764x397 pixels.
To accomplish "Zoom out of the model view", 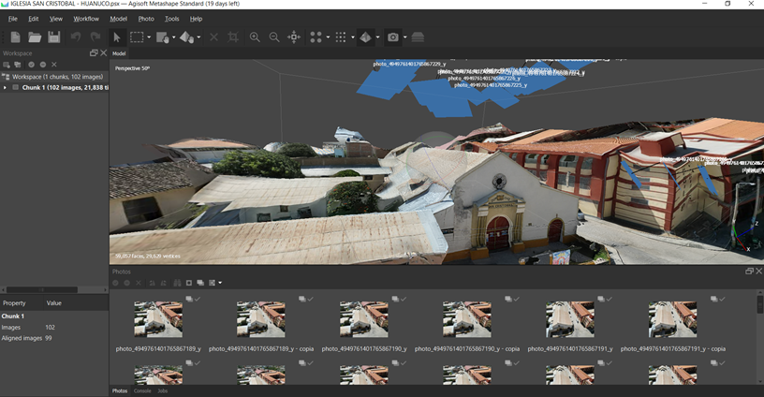I will [274, 37].
